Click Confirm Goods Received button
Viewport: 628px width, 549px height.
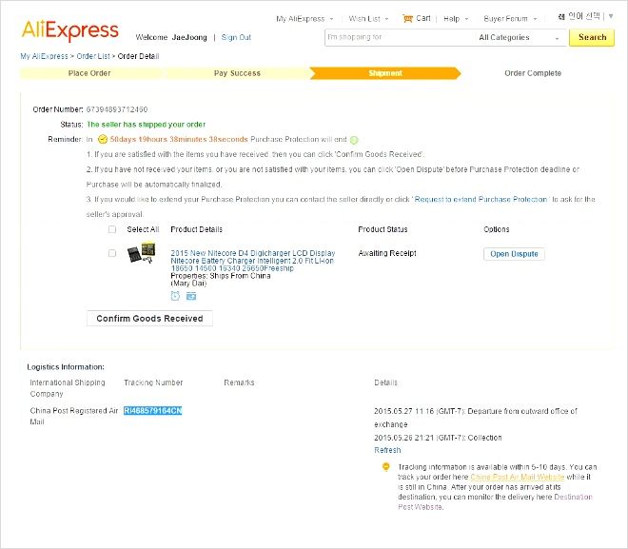149,319
